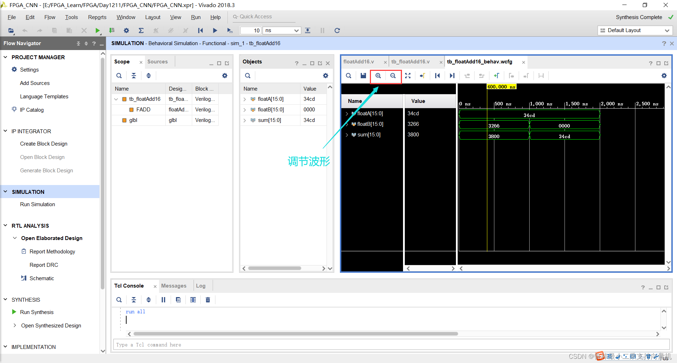Open the Reports menu
The width and height of the screenshot is (677, 363).
pos(97,17)
